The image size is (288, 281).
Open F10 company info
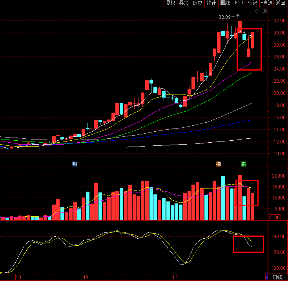(239, 3)
